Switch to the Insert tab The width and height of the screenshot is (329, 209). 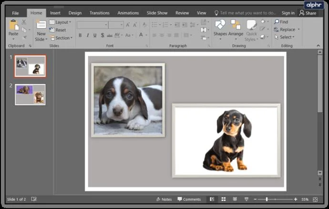coord(55,13)
